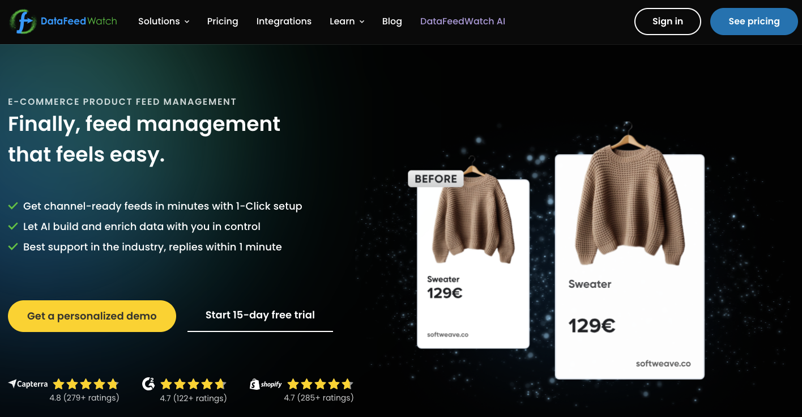The height and width of the screenshot is (417, 802).
Task: Click checkmark beside Best support line
Action: tap(13, 246)
